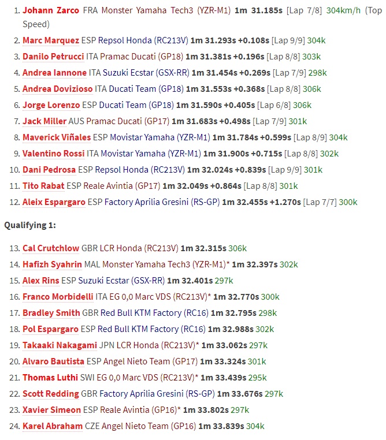386x440 pixels.
Task: Select the Hafizh Syahrin link
Action: (52, 264)
